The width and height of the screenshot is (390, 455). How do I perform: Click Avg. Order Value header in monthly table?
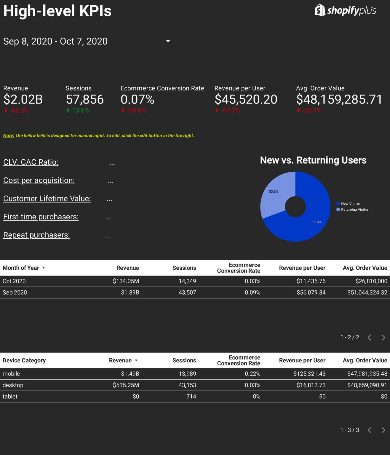coord(365,268)
